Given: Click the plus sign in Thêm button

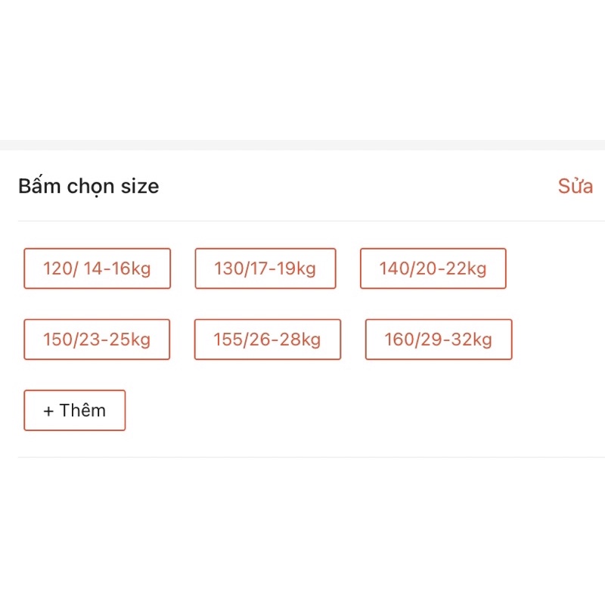Looking at the screenshot, I should [x=49, y=411].
